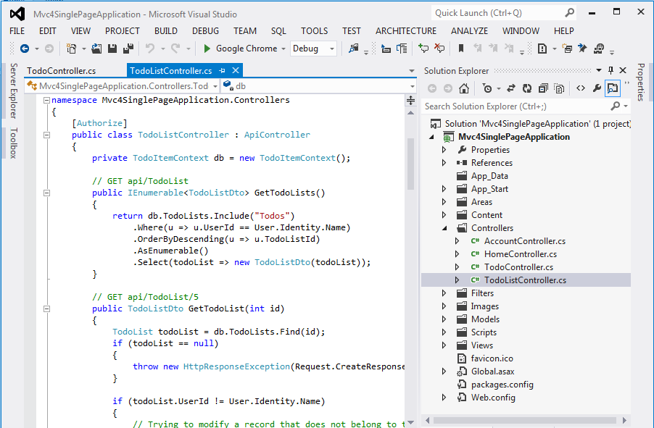Image resolution: width=654 pixels, height=428 pixels.
Task: Click the Save floppy disk icon
Action: [x=112, y=49]
